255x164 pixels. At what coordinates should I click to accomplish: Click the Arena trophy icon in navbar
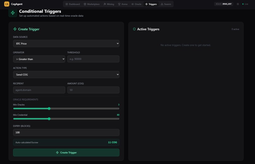(x=119, y=4)
